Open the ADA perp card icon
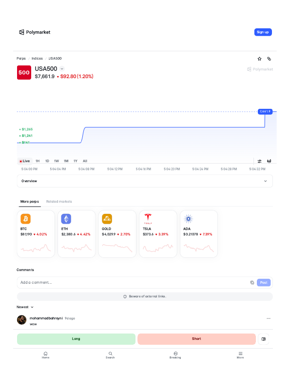 pyautogui.click(x=188, y=219)
